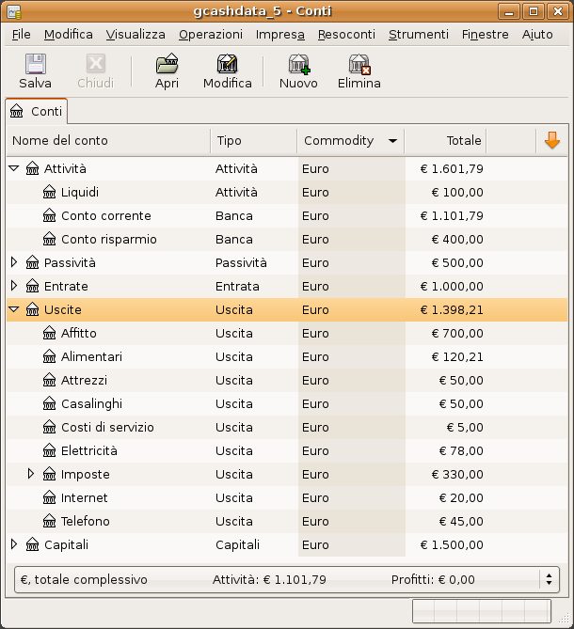Expand the Imposte sub-account
Screen dimensions: 574x629
coord(31,474)
